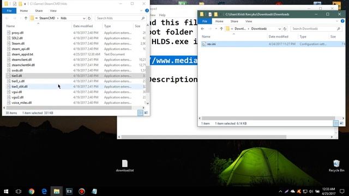
Task: Expand ribbon chevron in Downloadz window
Action: [x=337, y=21]
